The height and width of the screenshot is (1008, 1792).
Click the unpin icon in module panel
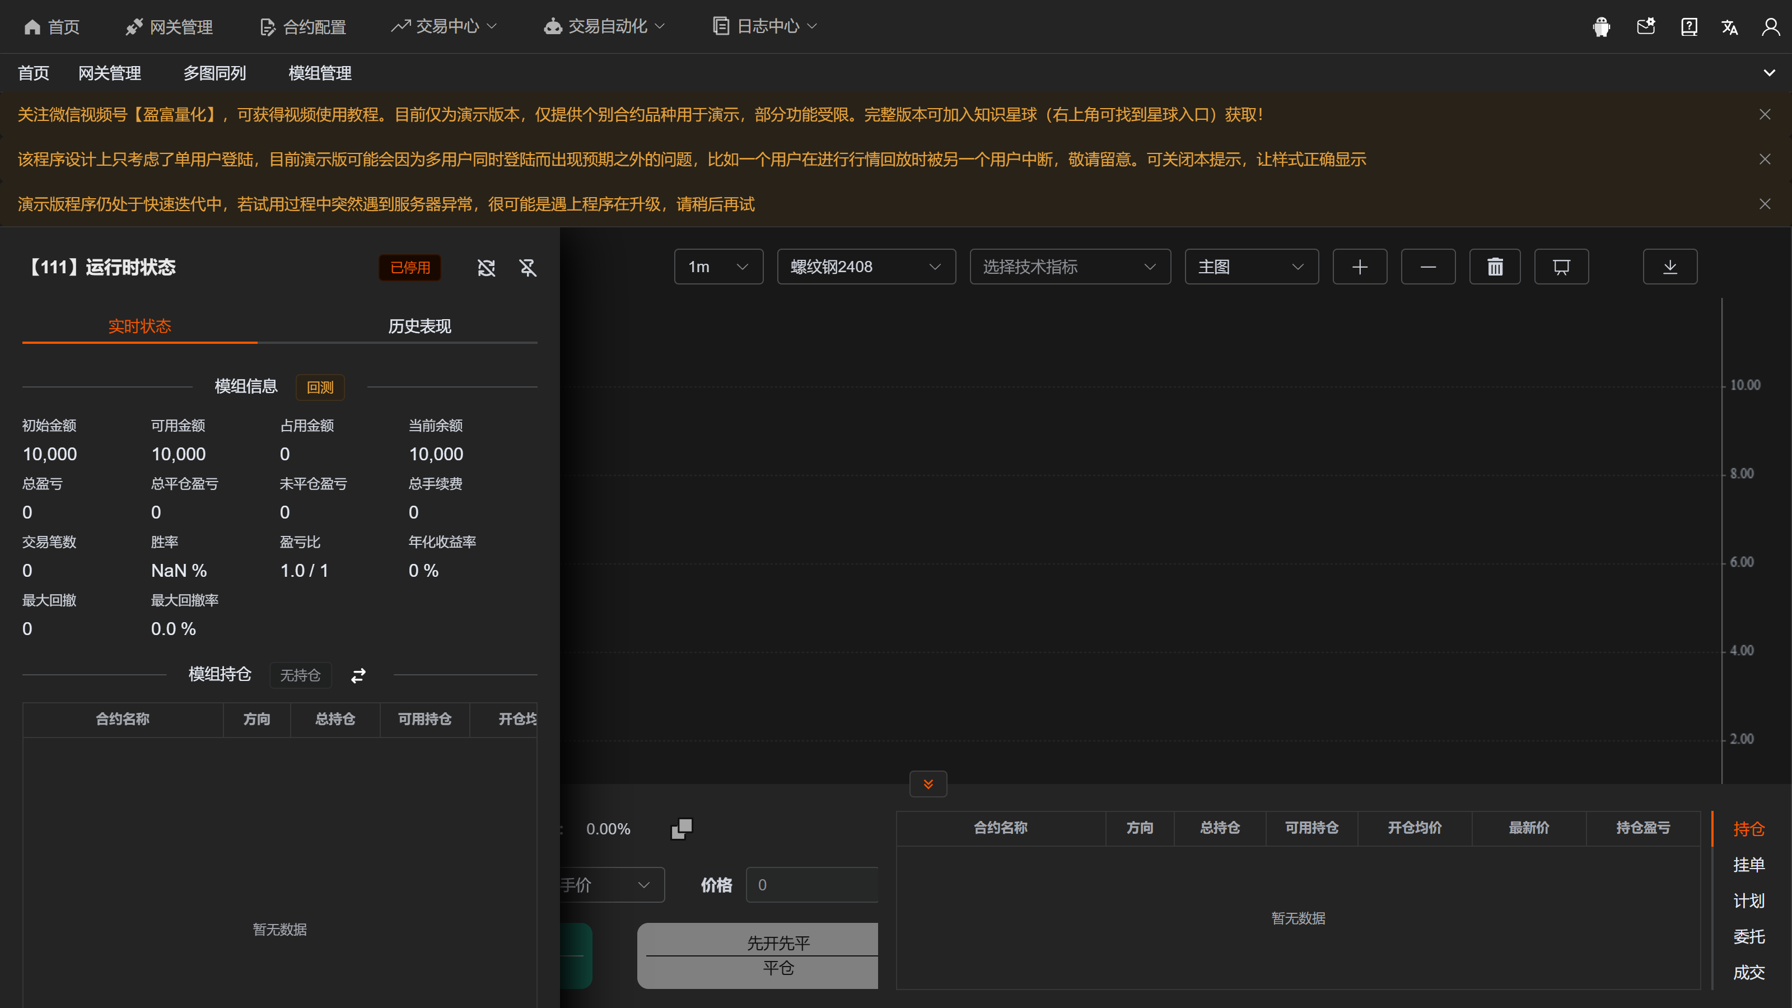pos(528,268)
